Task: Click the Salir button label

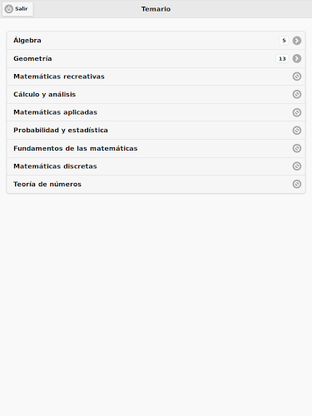Action: [x=22, y=9]
